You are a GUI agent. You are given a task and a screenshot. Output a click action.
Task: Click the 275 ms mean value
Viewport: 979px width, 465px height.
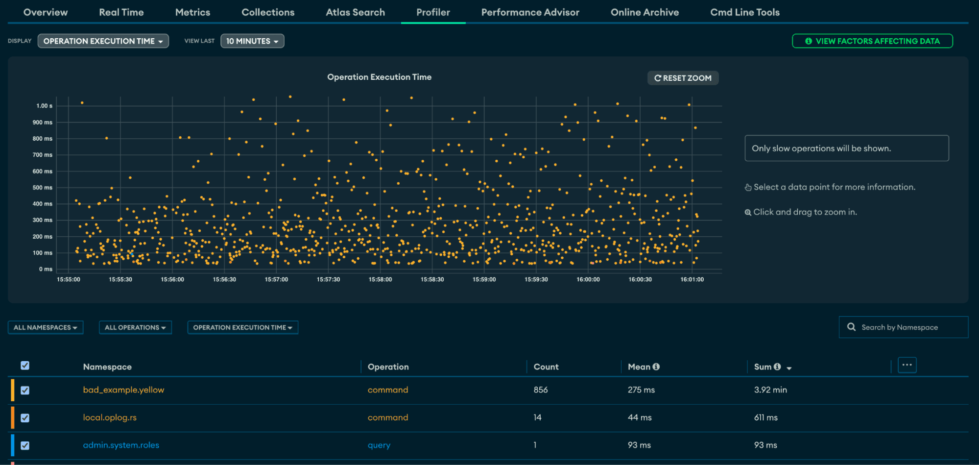[641, 390]
